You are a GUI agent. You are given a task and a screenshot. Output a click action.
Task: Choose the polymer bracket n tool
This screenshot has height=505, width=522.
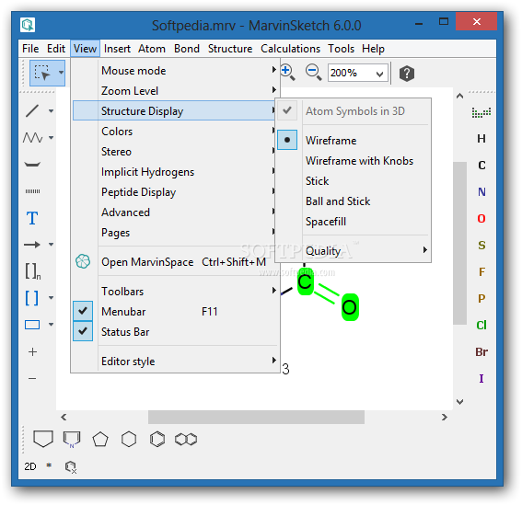tap(32, 271)
